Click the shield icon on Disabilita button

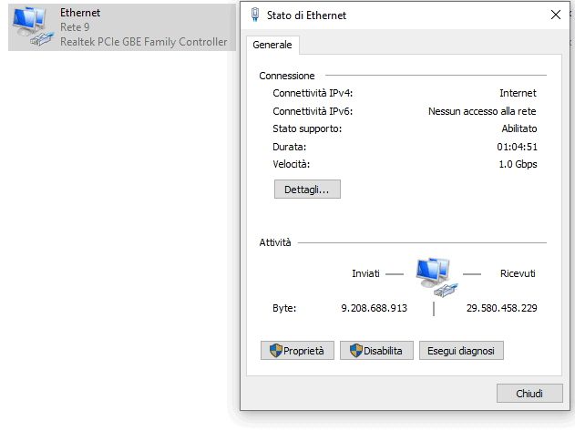[x=355, y=351]
